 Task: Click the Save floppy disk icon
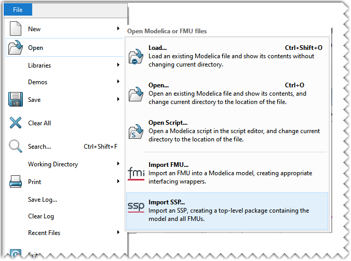click(16, 99)
